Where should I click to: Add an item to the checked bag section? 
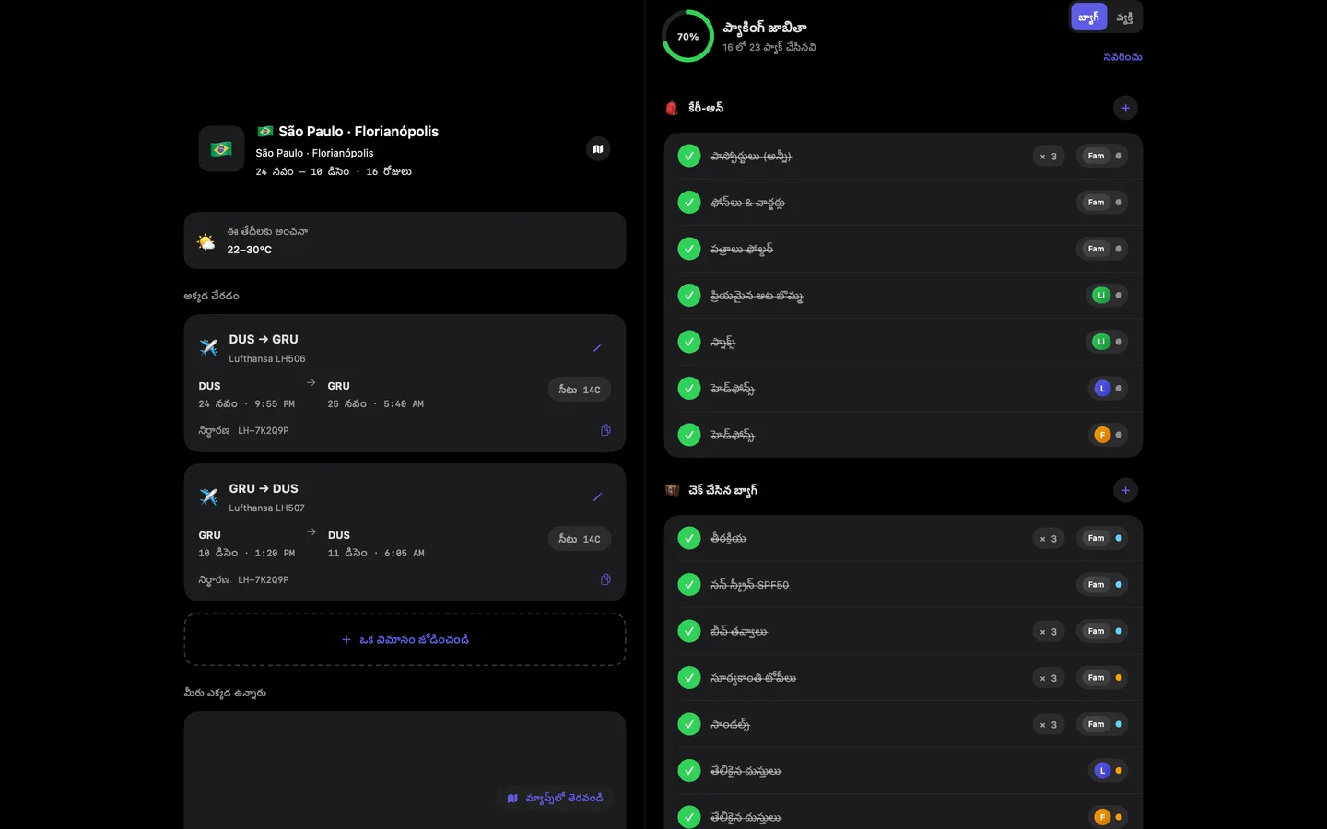pos(1125,490)
